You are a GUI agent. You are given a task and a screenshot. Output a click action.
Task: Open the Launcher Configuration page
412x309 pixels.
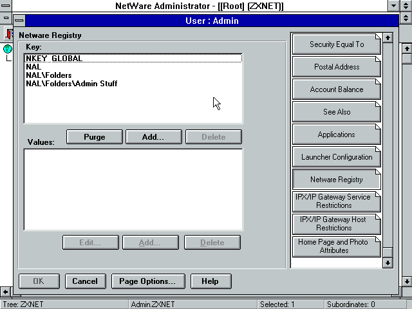point(337,157)
